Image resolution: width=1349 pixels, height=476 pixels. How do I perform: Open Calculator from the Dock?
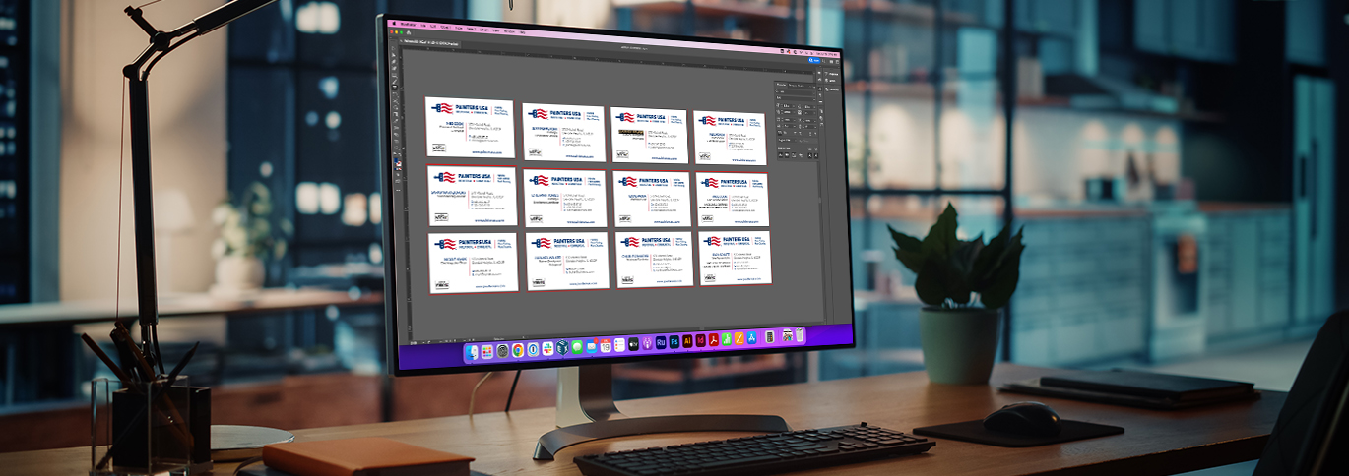770,337
